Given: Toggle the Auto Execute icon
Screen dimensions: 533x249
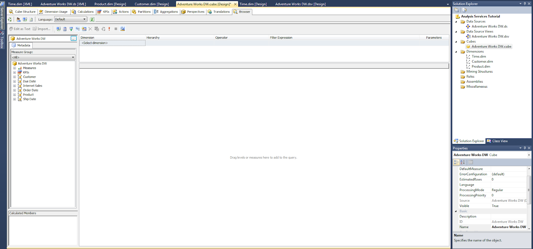Looking at the screenshot, I should click(x=78, y=29).
